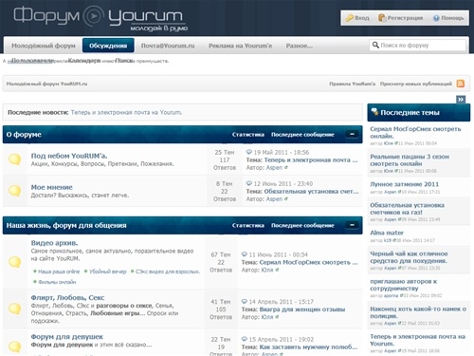Image resolution: width=474 pixels, height=356 pixels.
Task: Click the forum status bubble for Видео архив
Action: coord(14,262)
